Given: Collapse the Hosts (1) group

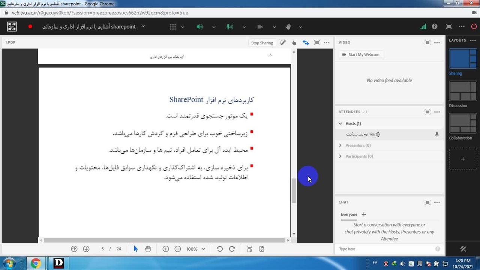Looking at the screenshot, I should coord(340,123).
